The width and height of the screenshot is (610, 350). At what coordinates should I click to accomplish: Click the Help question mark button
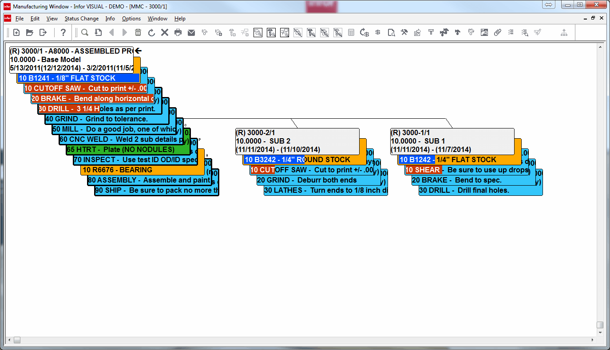[x=63, y=32]
